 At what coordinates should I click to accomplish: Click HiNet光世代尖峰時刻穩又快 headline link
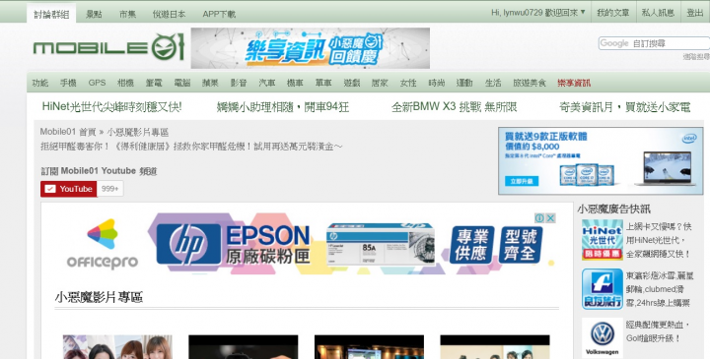(111, 106)
